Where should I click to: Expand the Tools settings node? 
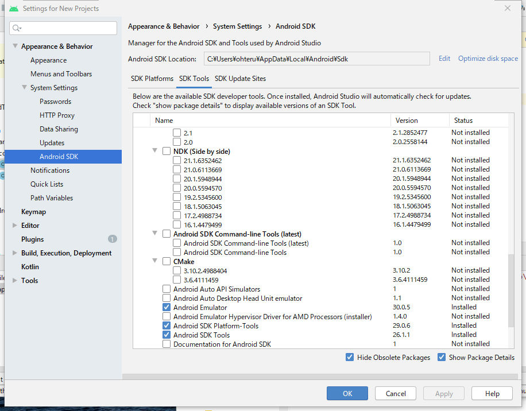click(15, 280)
